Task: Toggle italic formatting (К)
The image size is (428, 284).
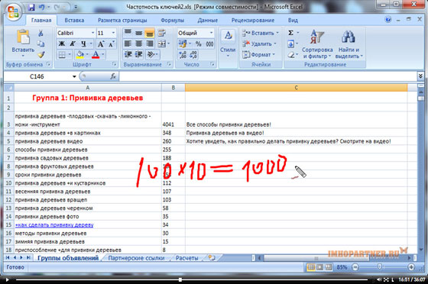Action: click(x=73, y=44)
